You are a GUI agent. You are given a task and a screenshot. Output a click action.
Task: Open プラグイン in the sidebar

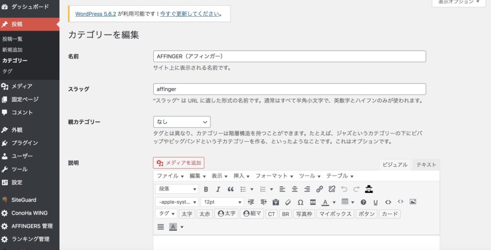[x=30, y=143]
